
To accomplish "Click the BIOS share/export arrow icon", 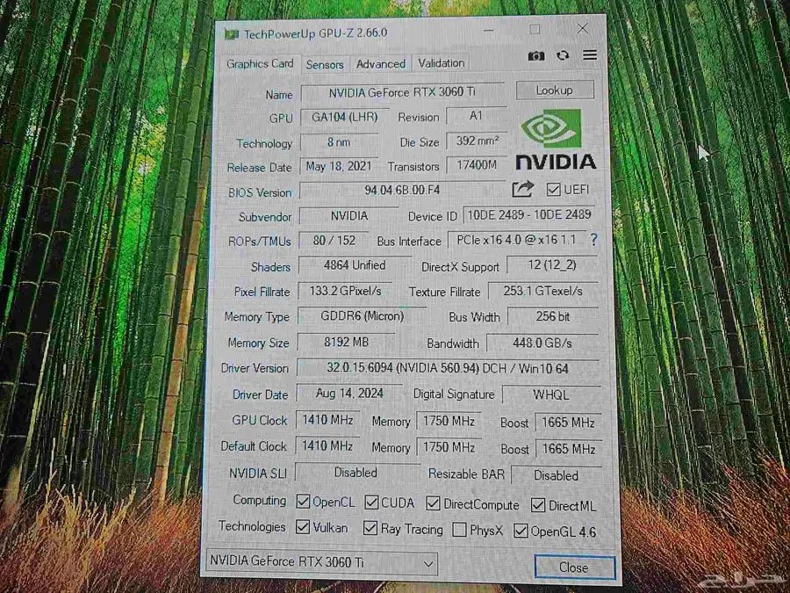I will [522, 189].
